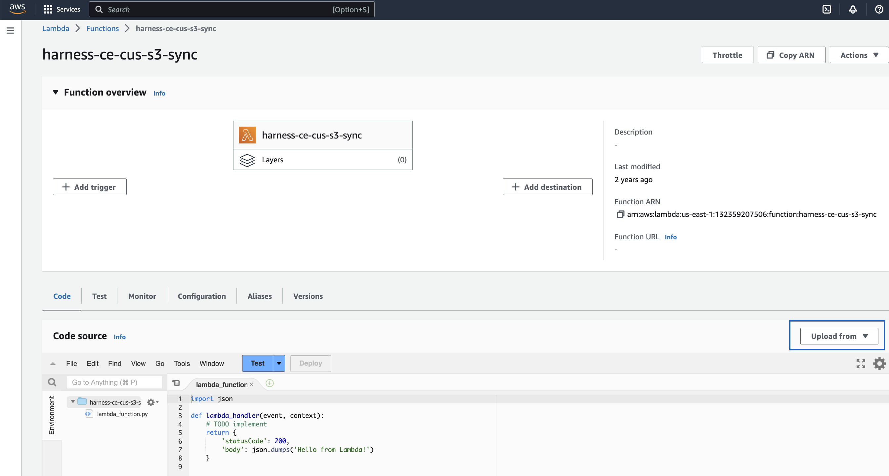
Task: Click the Functions breadcrumb link
Action: pyautogui.click(x=102, y=29)
